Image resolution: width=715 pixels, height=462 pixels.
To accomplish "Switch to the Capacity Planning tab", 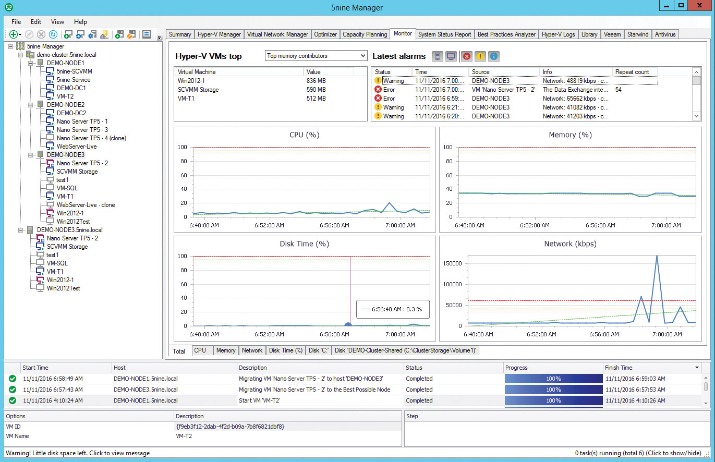I will [x=365, y=34].
